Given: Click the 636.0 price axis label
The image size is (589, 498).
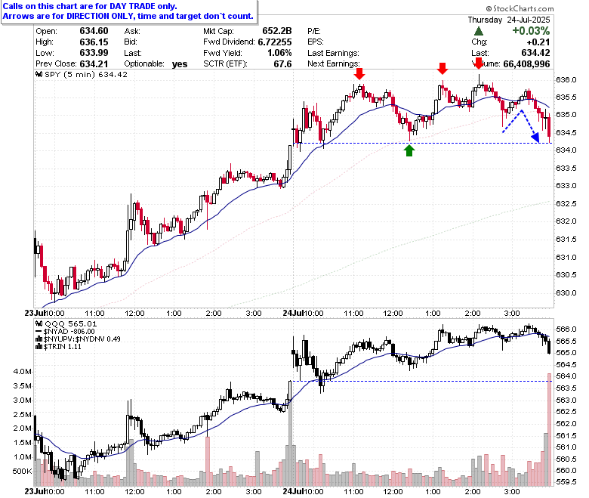Looking at the screenshot, I should [x=566, y=80].
